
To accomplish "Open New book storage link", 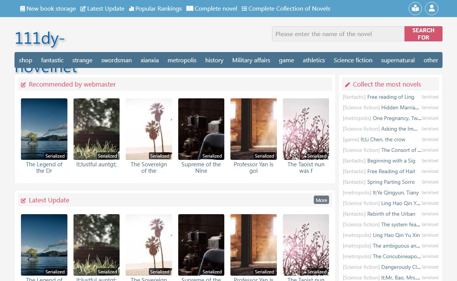I will [48, 8].
